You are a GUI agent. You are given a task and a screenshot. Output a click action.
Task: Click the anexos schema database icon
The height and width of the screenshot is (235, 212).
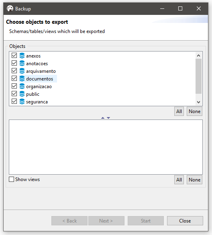click(x=22, y=56)
